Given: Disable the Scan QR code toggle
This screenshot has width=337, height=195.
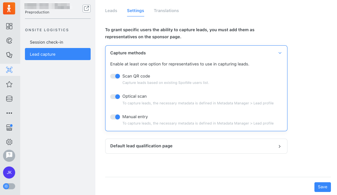Looking at the screenshot, I should tap(115, 76).
